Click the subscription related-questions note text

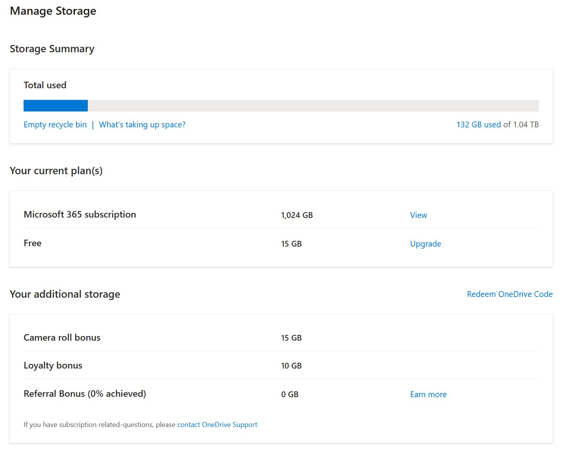99,425
